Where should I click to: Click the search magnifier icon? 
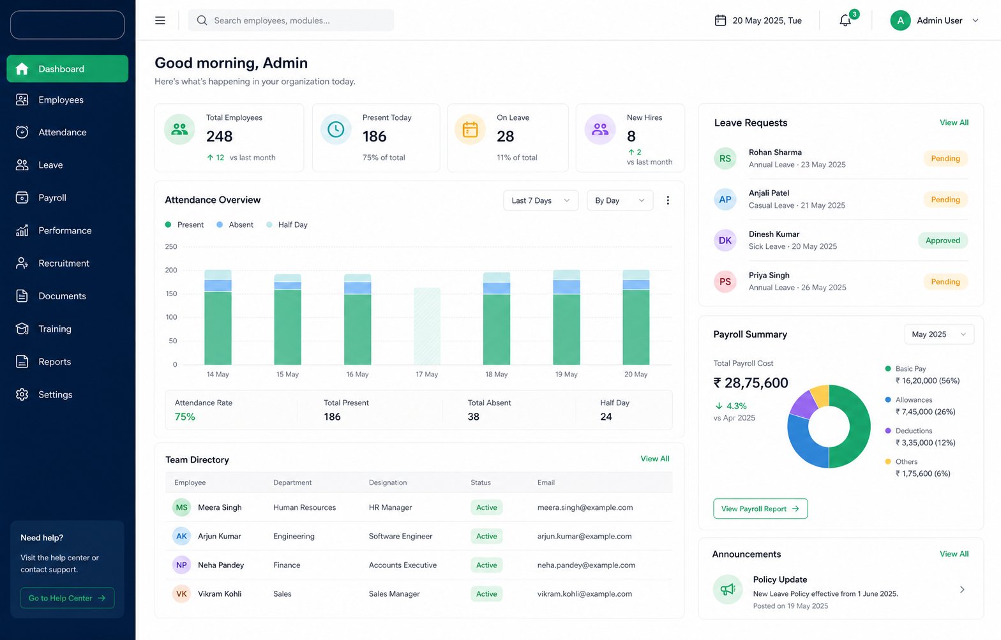(x=202, y=20)
